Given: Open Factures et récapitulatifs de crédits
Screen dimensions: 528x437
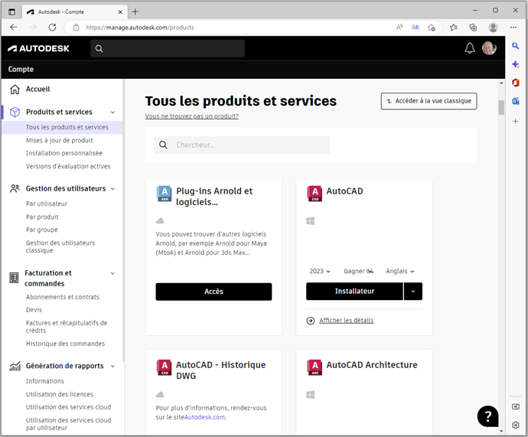Looking at the screenshot, I should pos(67,327).
